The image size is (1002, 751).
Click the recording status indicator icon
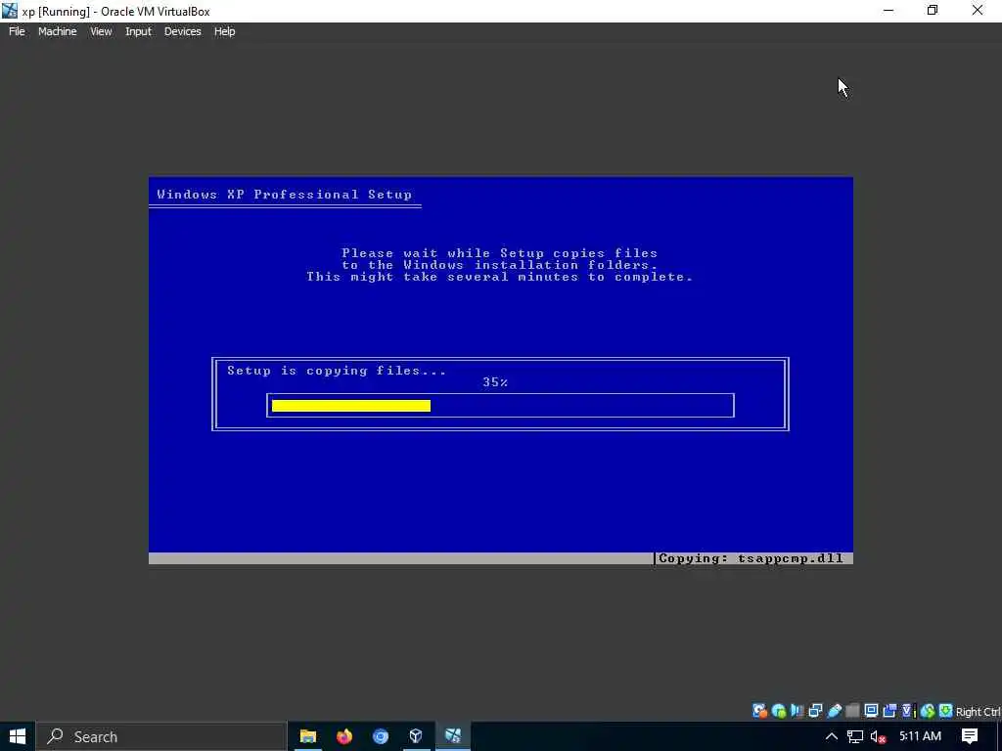889,711
